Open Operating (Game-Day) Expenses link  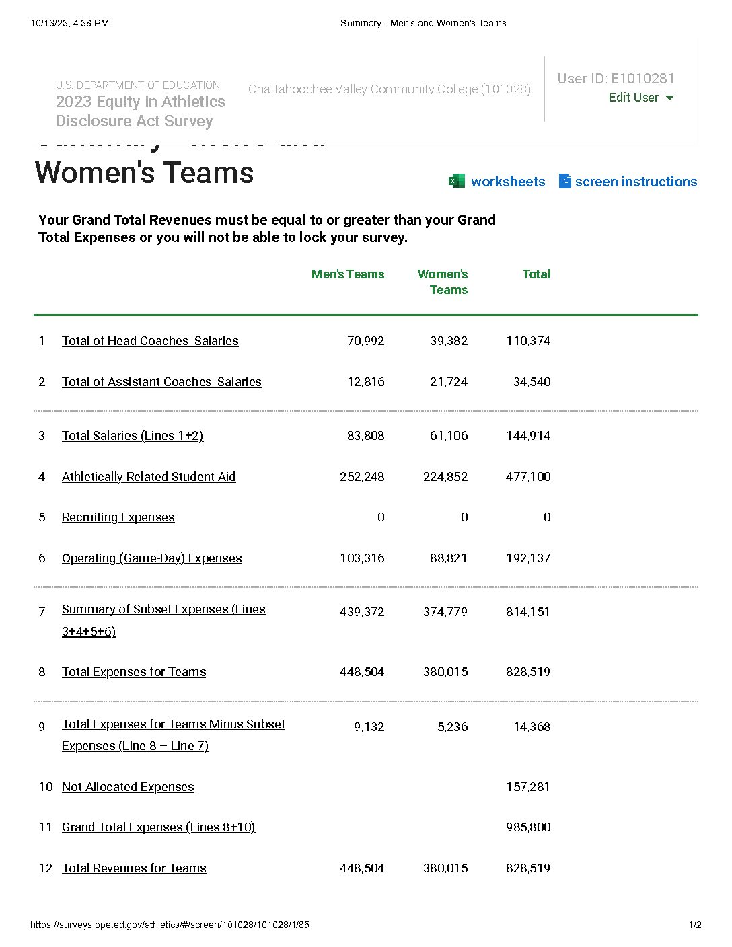point(152,558)
